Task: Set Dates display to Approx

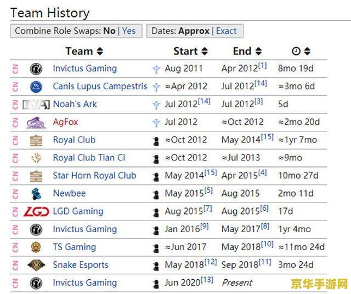Action: (194, 31)
